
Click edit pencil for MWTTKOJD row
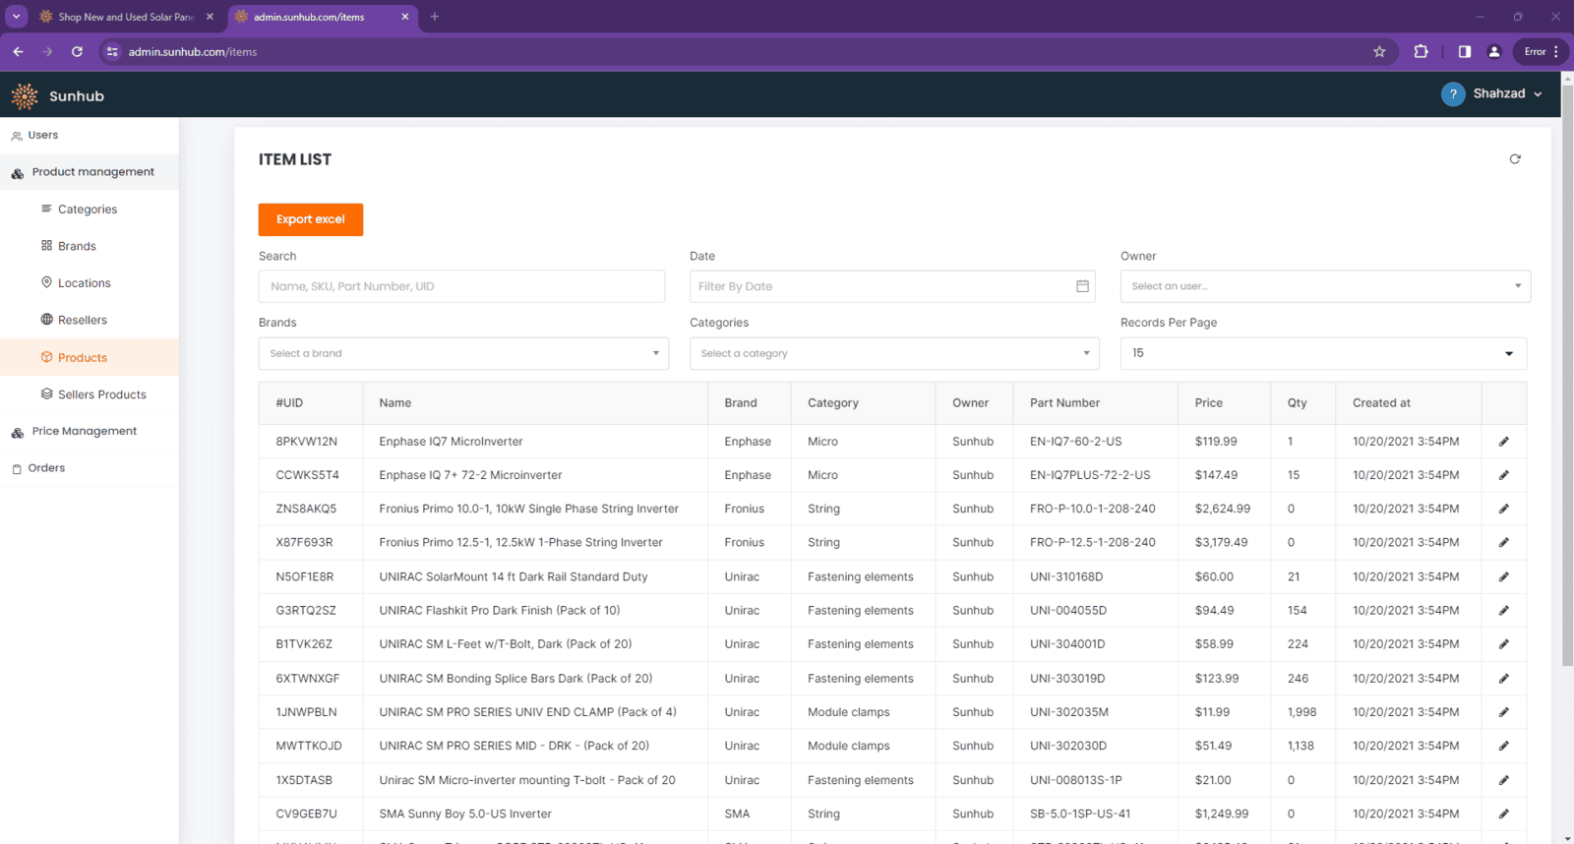(x=1504, y=746)
